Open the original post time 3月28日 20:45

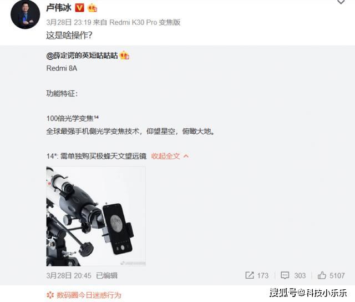tap(69, 275)
